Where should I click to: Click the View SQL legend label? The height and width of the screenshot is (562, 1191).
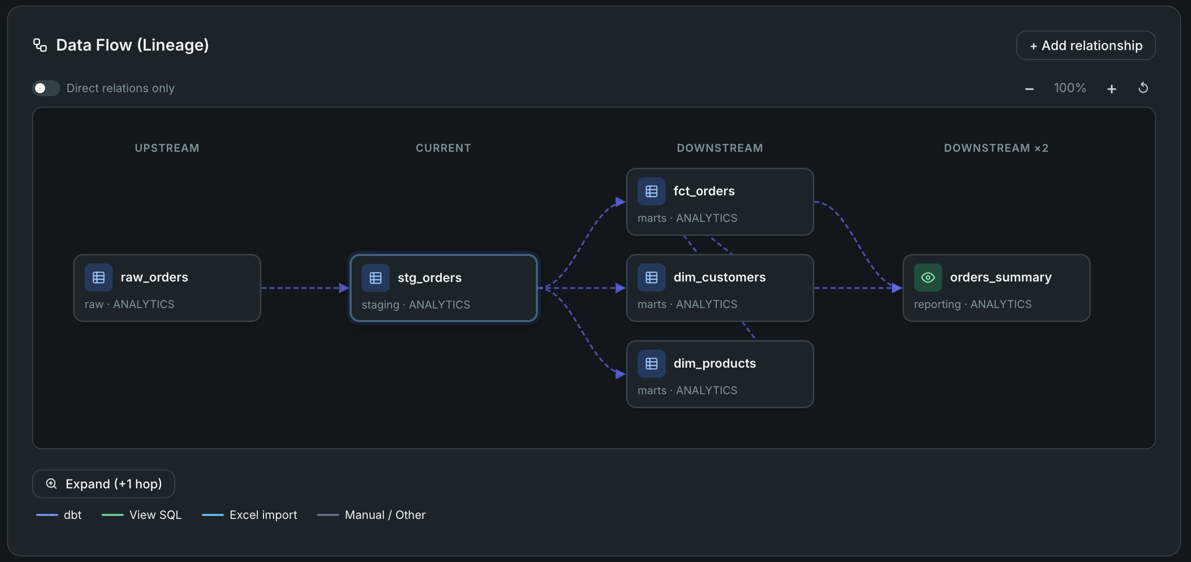coord(156,515)
